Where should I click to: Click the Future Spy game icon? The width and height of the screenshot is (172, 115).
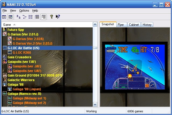pos(5,30)
